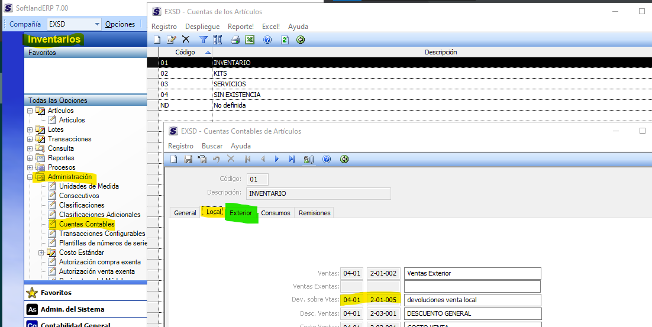This screenshot has height=327, width=652.
Task: Click the edit record pencil icon in Cuentas de los Artículos
Action: click(172, 40)
